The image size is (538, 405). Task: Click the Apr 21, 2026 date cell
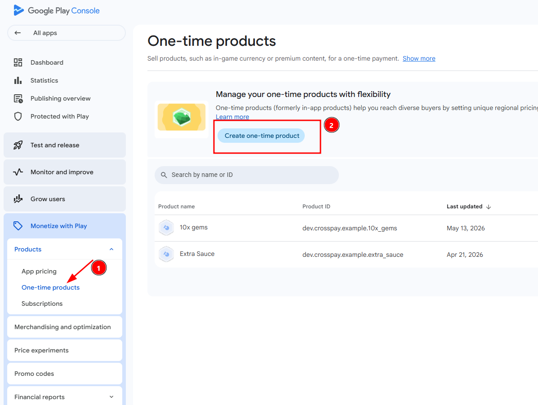465,255
